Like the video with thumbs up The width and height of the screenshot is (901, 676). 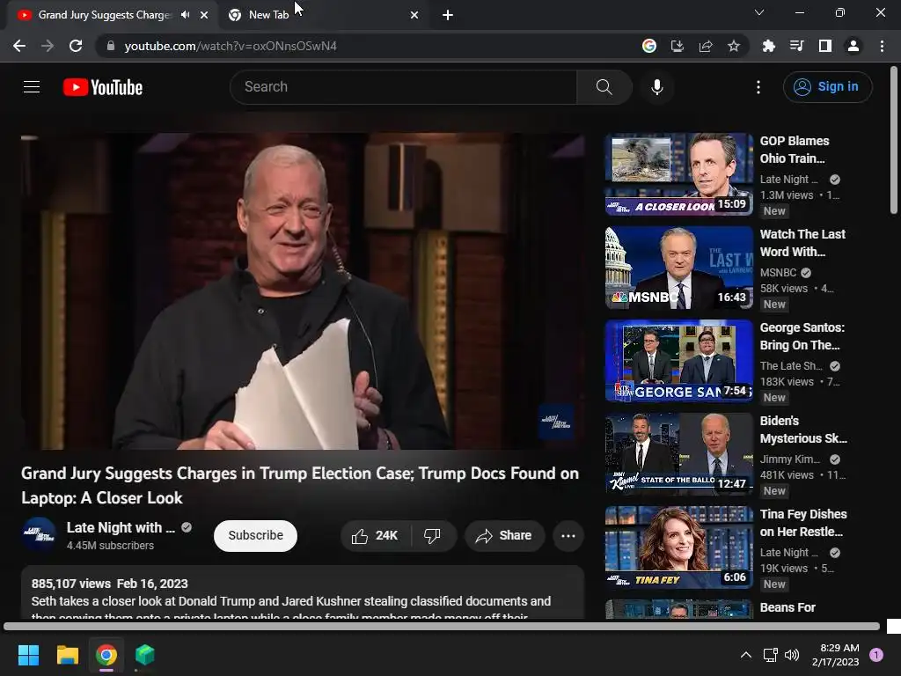tap(375, 536)
